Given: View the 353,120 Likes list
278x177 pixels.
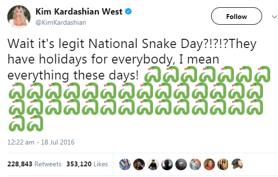Looking at the screenshot, I should coord(87,164).
